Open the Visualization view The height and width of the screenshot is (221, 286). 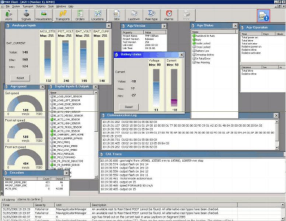coord(43,15)
